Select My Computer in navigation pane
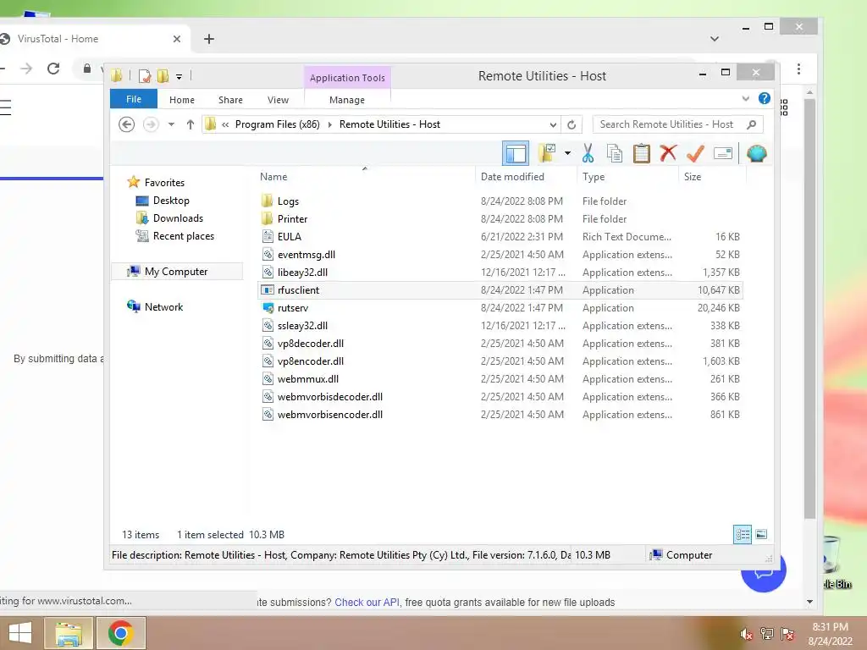This screenshot has height=650, width=867. click(176, 272)
